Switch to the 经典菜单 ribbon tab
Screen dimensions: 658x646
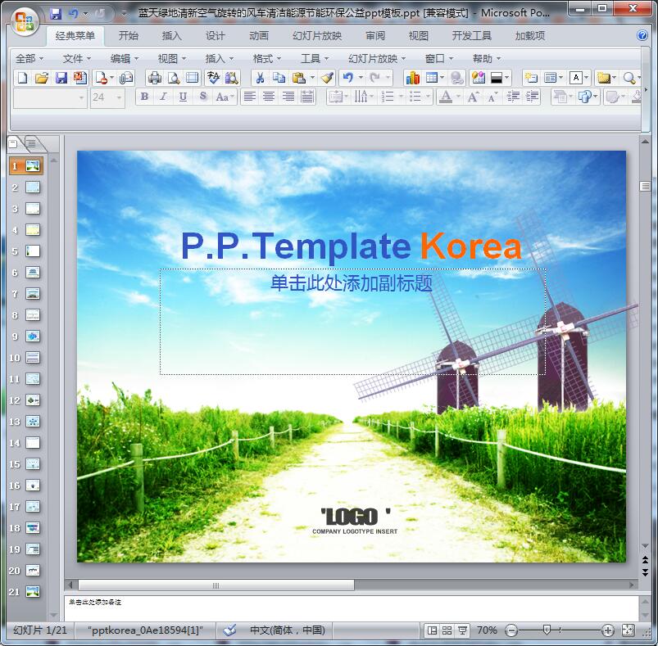click(75, 36)
